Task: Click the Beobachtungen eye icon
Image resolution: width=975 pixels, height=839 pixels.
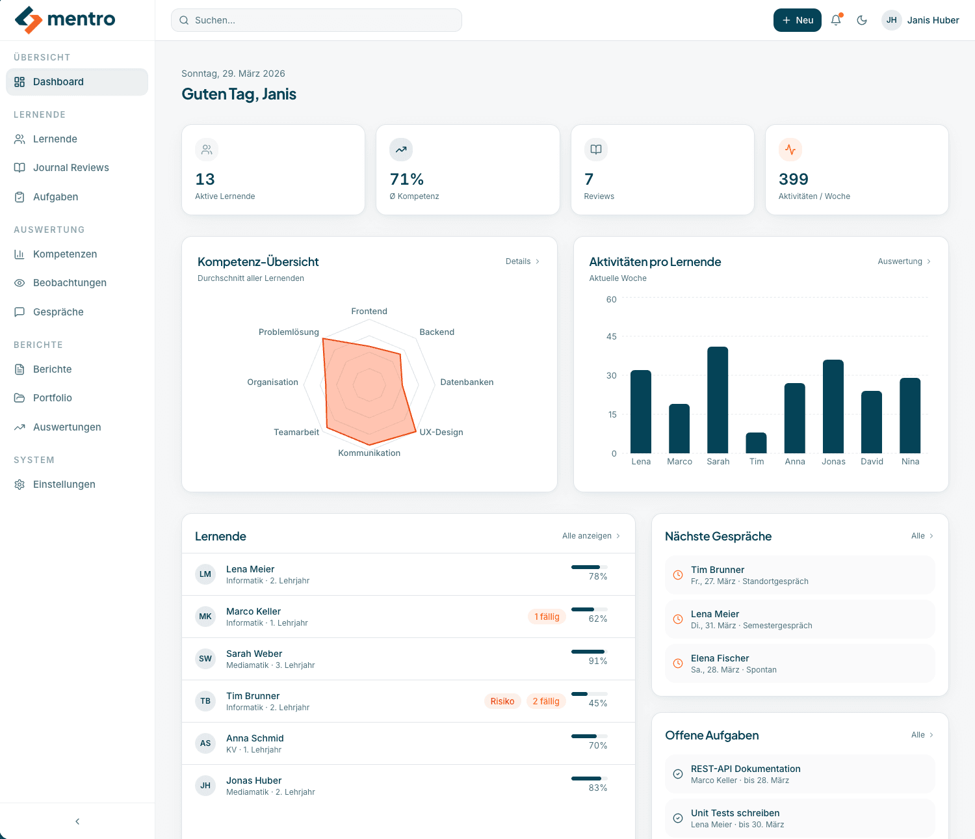Action: pos(20,282)
